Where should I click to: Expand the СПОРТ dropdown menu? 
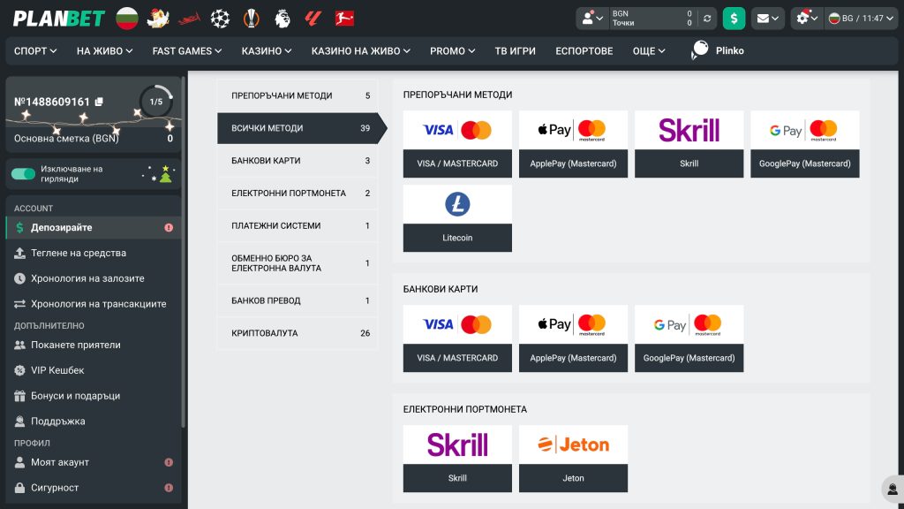click(x=35, y=51)
